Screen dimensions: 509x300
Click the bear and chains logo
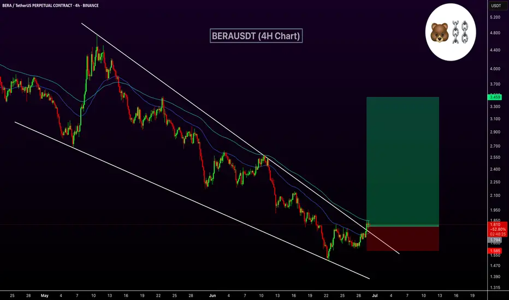tap(451, 32)
